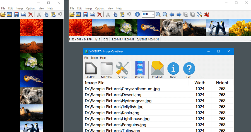This screenshot has width=251, height=132.
Task: Select row D:\Sample Pictures\Desert.jpg
Action: (158, 95)
